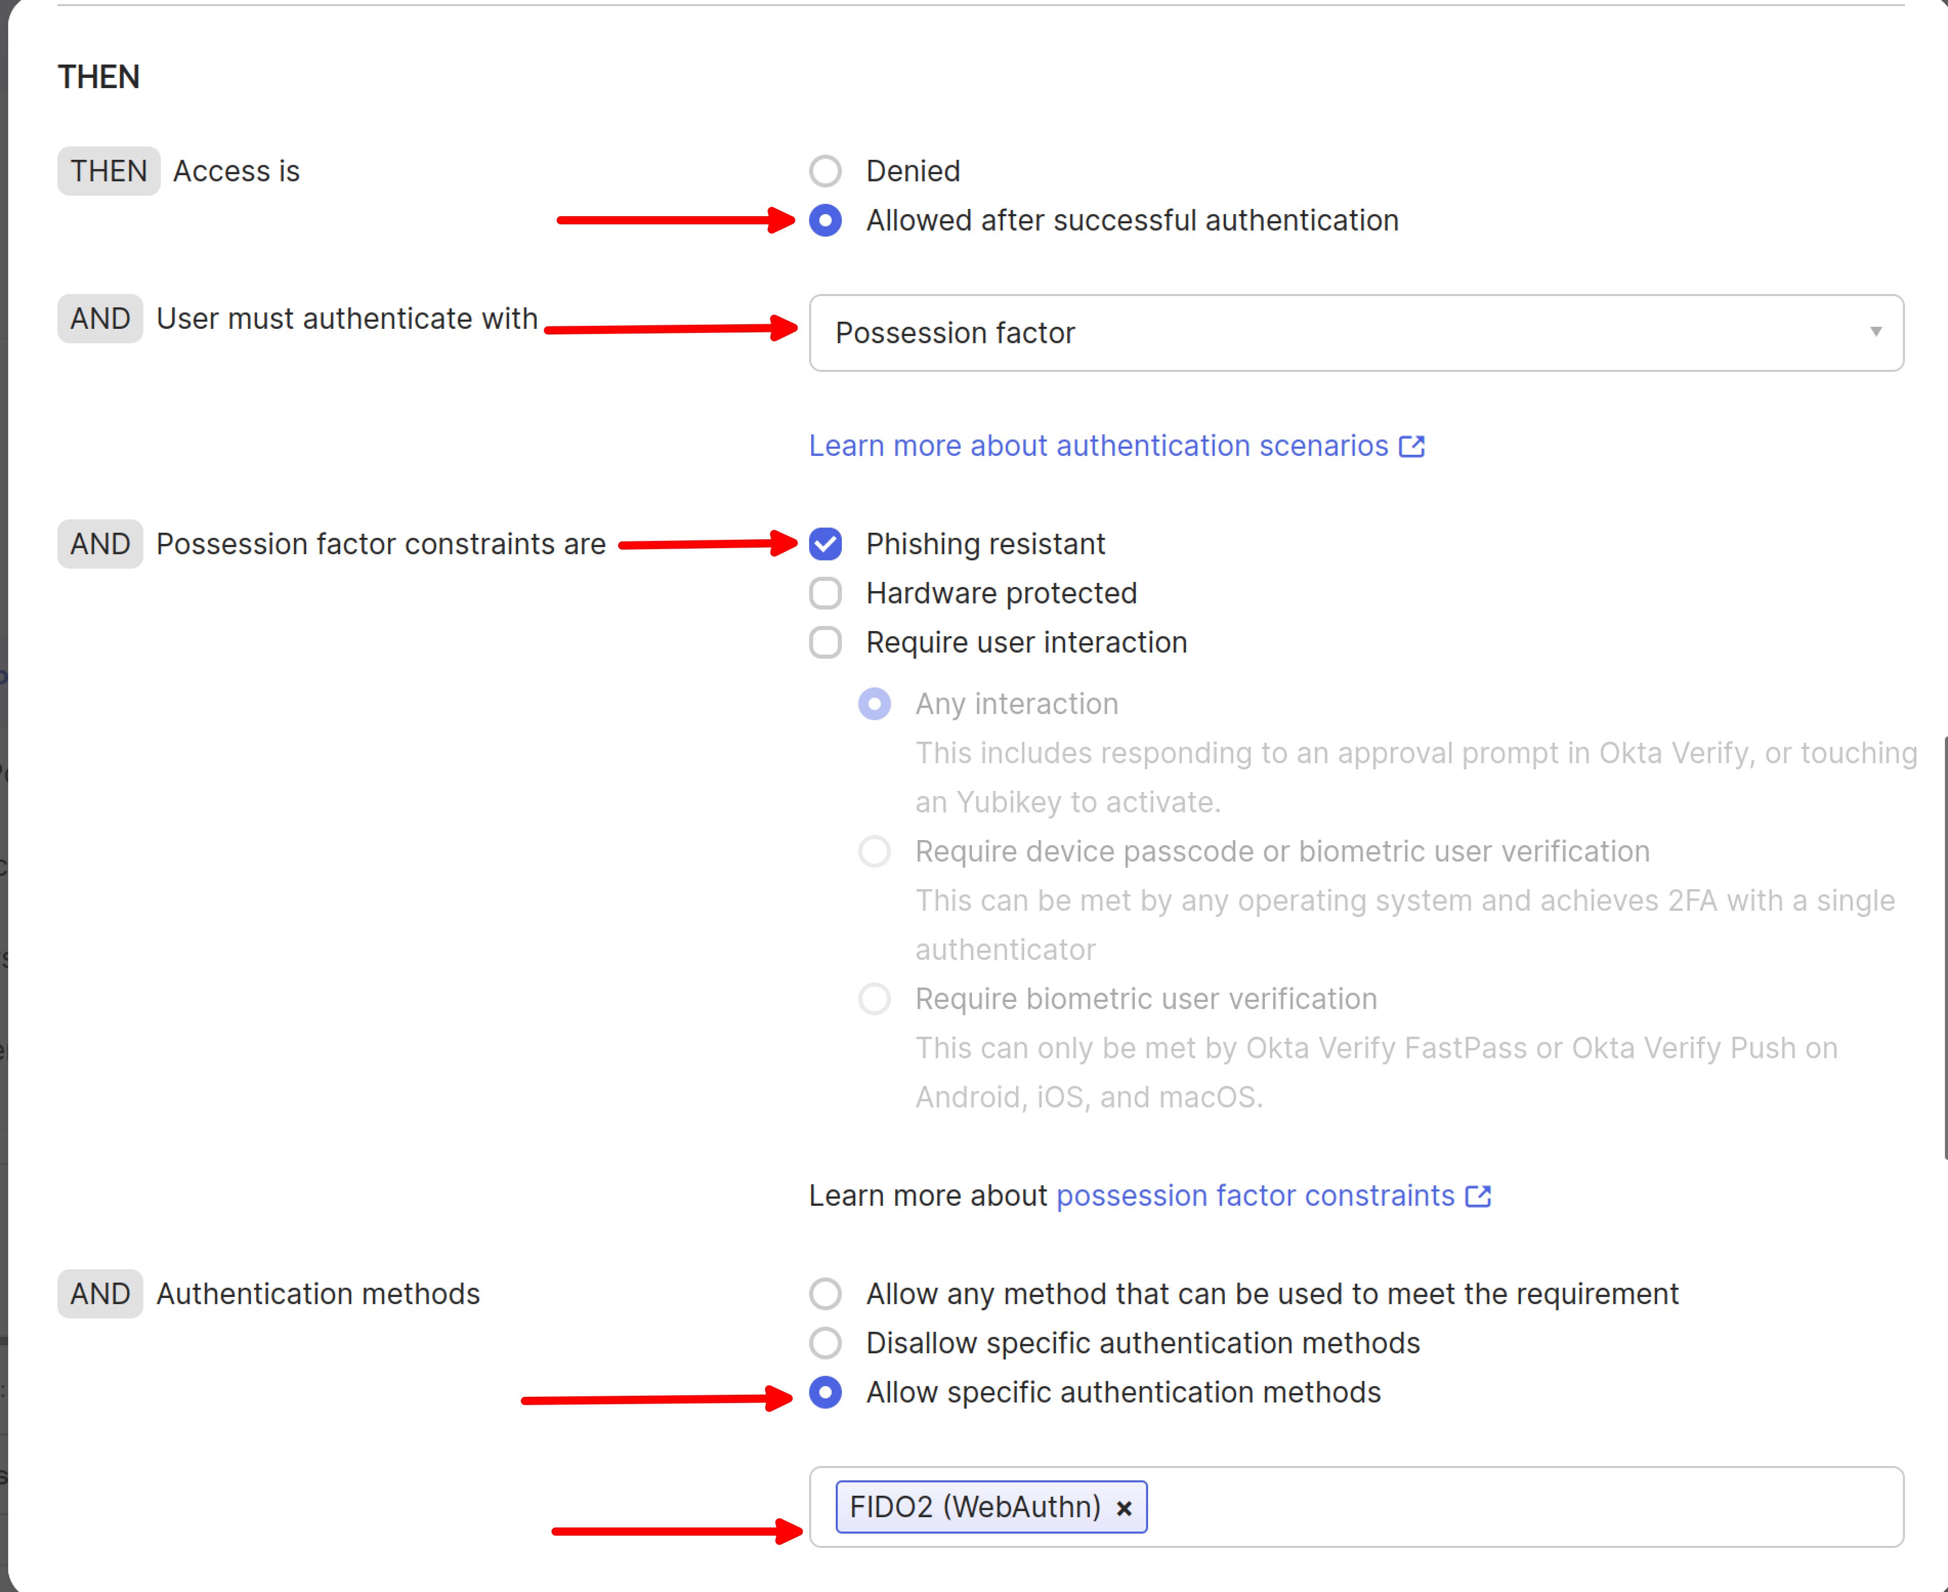
Task: Select the Any interaction radio option
Action: point(875,704)
